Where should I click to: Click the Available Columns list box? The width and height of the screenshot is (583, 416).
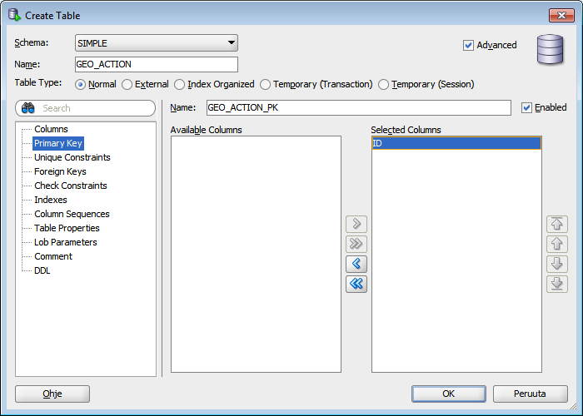[256, 254]
